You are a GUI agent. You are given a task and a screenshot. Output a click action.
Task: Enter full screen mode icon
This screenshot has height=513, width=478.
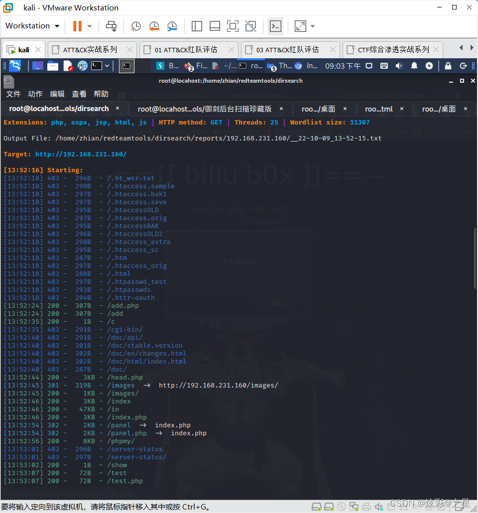233,26
